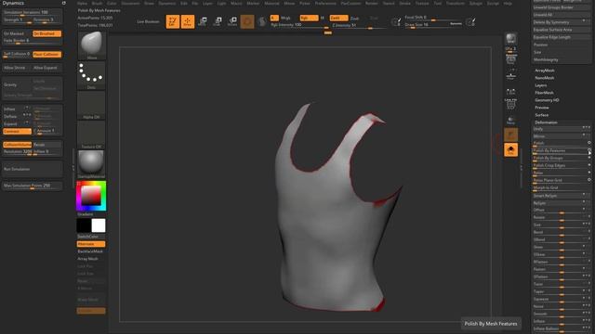The image size is (595, 334).
Task: Select the Rotate transform icon
Action: point(232,21)
